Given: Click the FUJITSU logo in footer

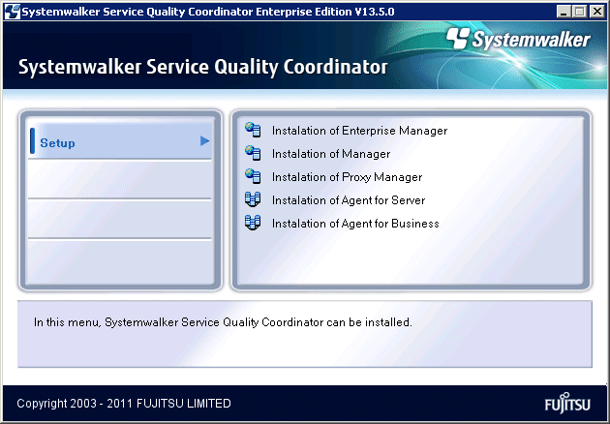Looking at the screenshot, I should pos(567,403).
